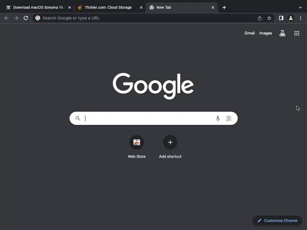Open the Google apps grid

(297, 33)
